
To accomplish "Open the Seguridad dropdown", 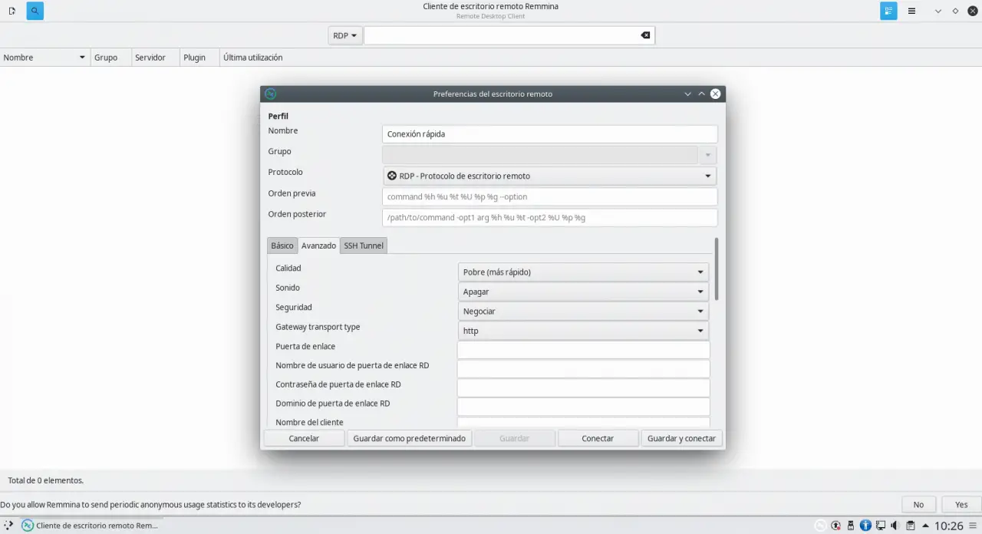I will pyautogui.click(x=583, y=311).
